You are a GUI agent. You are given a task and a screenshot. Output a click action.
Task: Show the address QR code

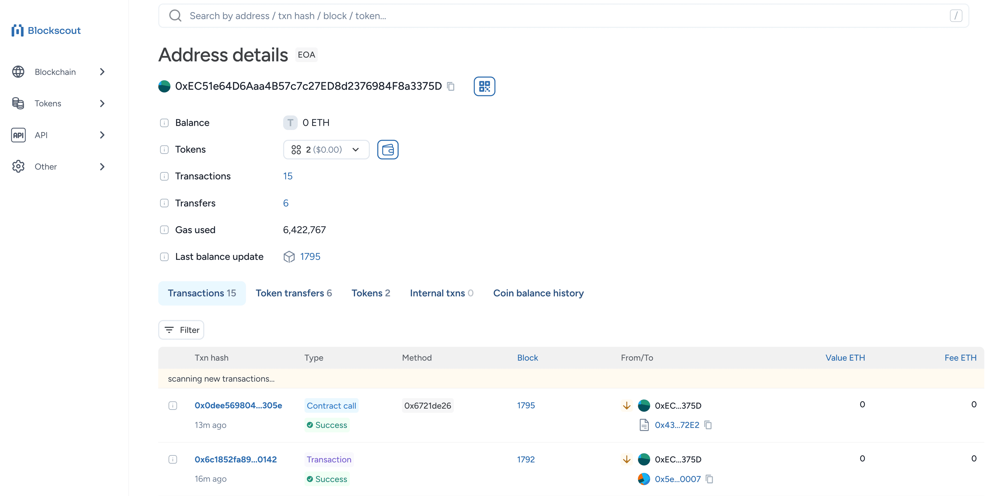(484, 86)
